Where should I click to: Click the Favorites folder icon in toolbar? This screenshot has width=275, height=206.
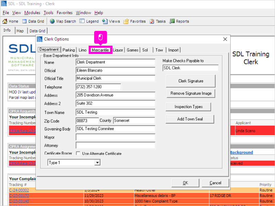pyautogui.click(x=126, y=21)
